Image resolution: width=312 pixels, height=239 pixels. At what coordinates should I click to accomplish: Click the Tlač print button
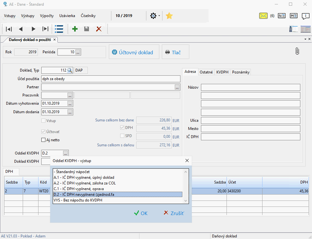pyautogui.click(x=175, y=52)
